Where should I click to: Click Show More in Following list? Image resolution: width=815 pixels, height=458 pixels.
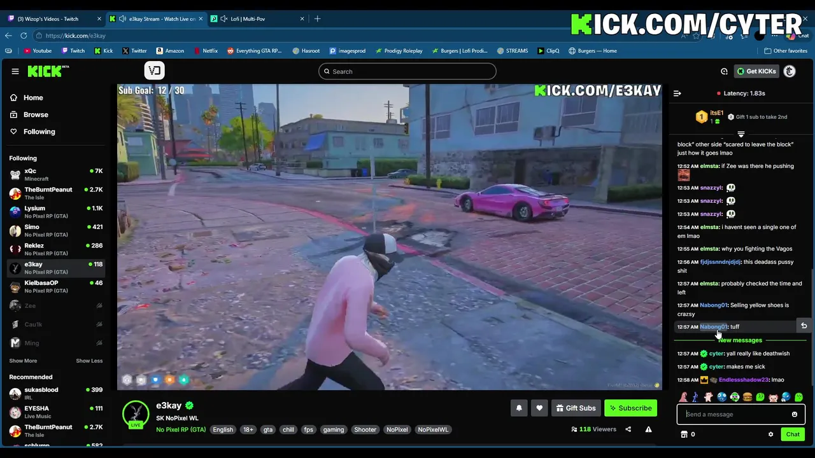(23, 361)
